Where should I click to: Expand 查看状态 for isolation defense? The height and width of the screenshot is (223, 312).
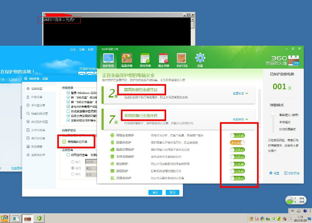[241, 93]
